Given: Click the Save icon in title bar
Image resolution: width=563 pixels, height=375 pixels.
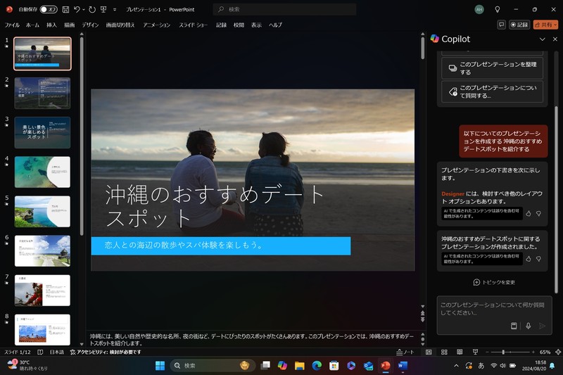Looking at the screenshot, I should (x=65, y=9).
